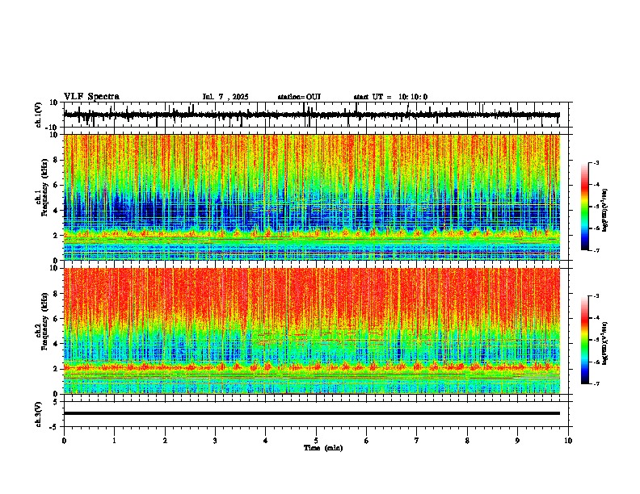Click the "2" kHz tick of ch.2 spectrogram
The width and height of the screenshot is (640, 494).
tap(57, 369)
